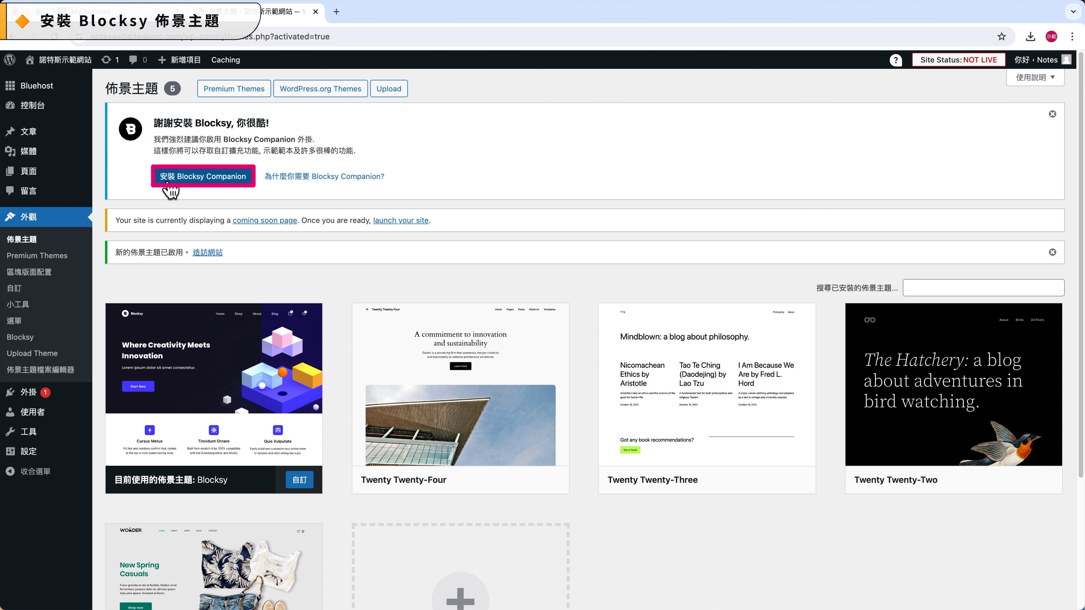
Task: Open the tab search dropdown arrow
Action: tap(1073, 11)
